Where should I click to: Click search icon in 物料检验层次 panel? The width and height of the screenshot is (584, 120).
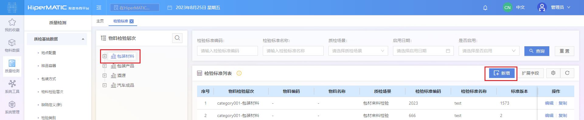[177, 38]
